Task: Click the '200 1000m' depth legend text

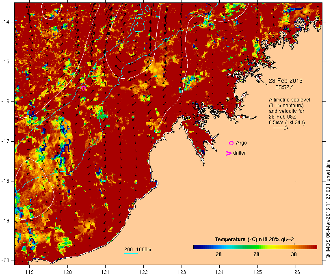Action: [x=138, y=250]
